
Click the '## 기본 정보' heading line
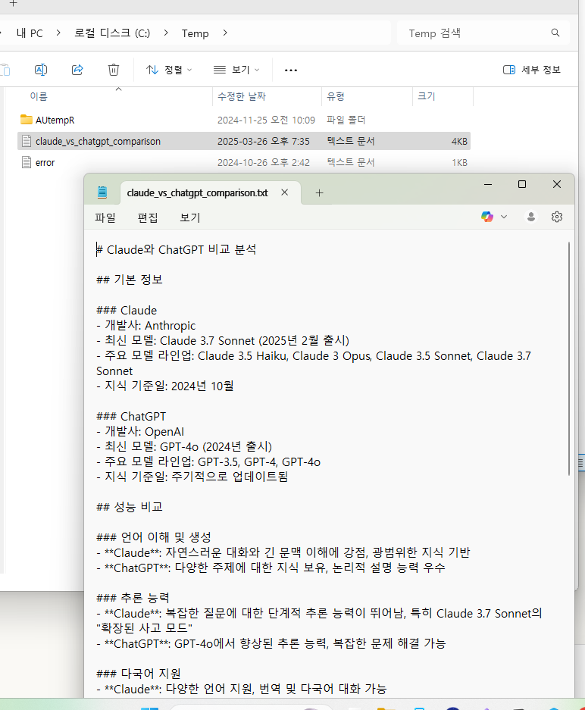pyautogui.click(x=130, y=280)
